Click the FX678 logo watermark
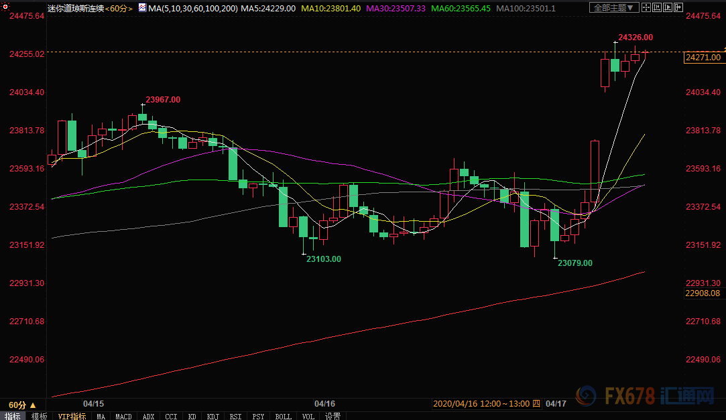The width and height of the screenshot is (726, 420). 646,395
